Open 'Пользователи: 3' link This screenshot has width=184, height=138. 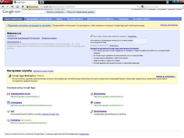tap(14, 42)
